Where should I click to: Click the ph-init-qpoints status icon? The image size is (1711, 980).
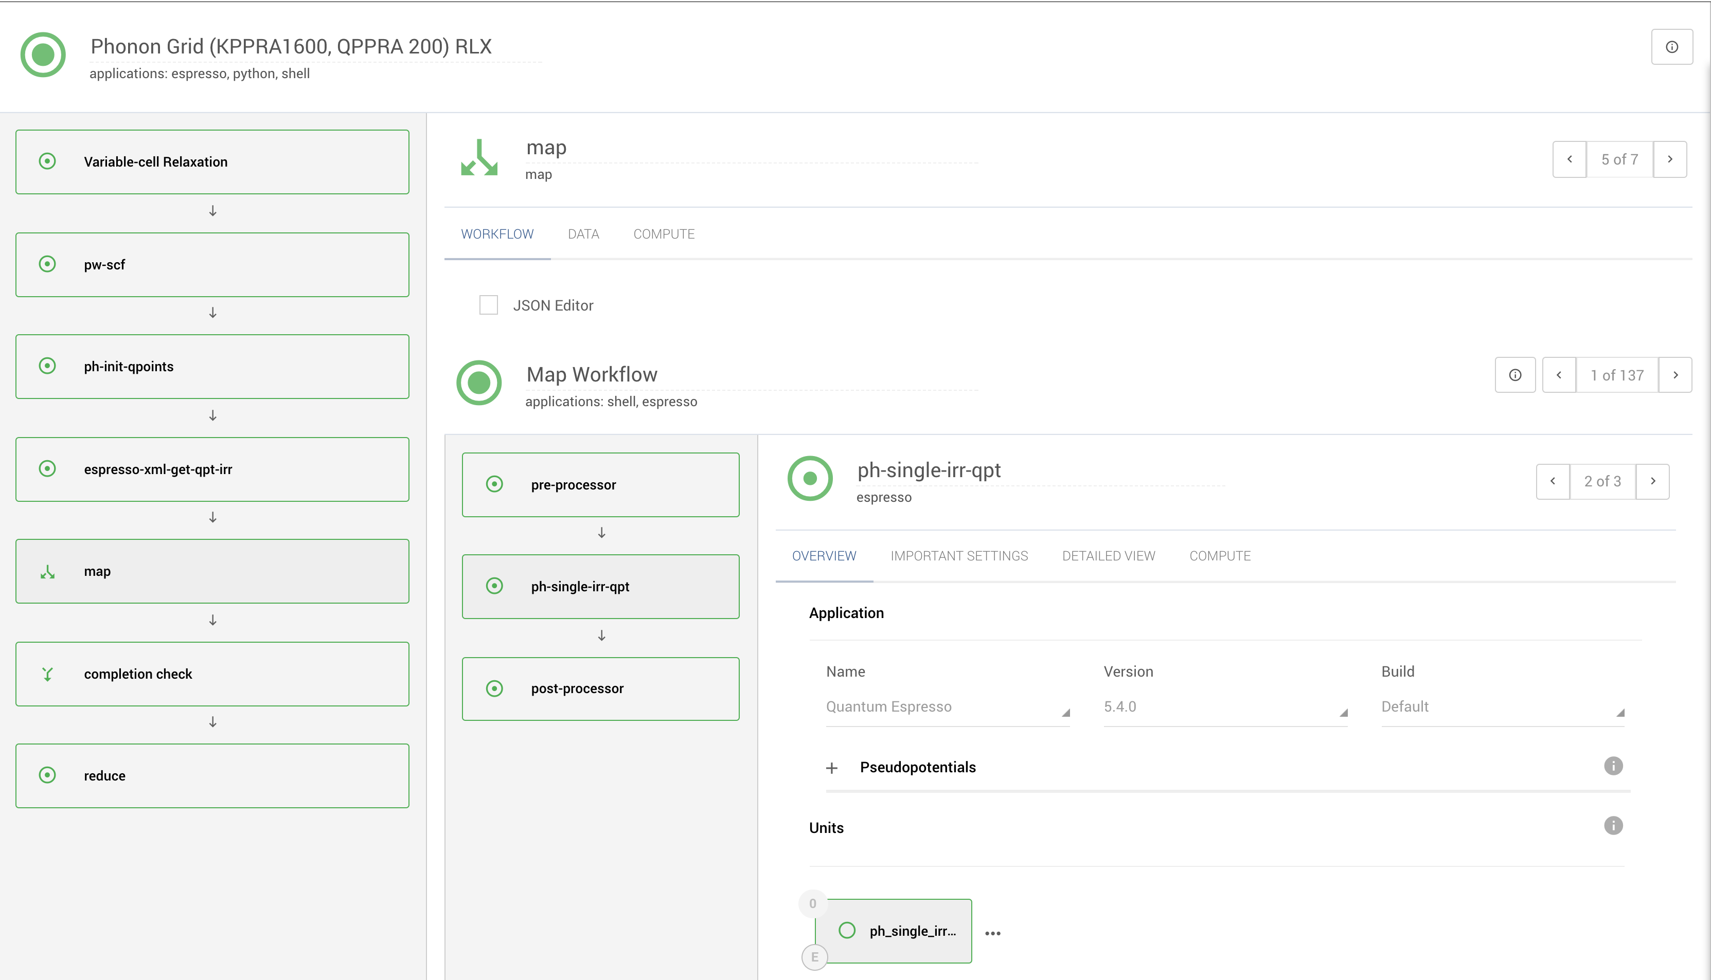coord(47,366)
